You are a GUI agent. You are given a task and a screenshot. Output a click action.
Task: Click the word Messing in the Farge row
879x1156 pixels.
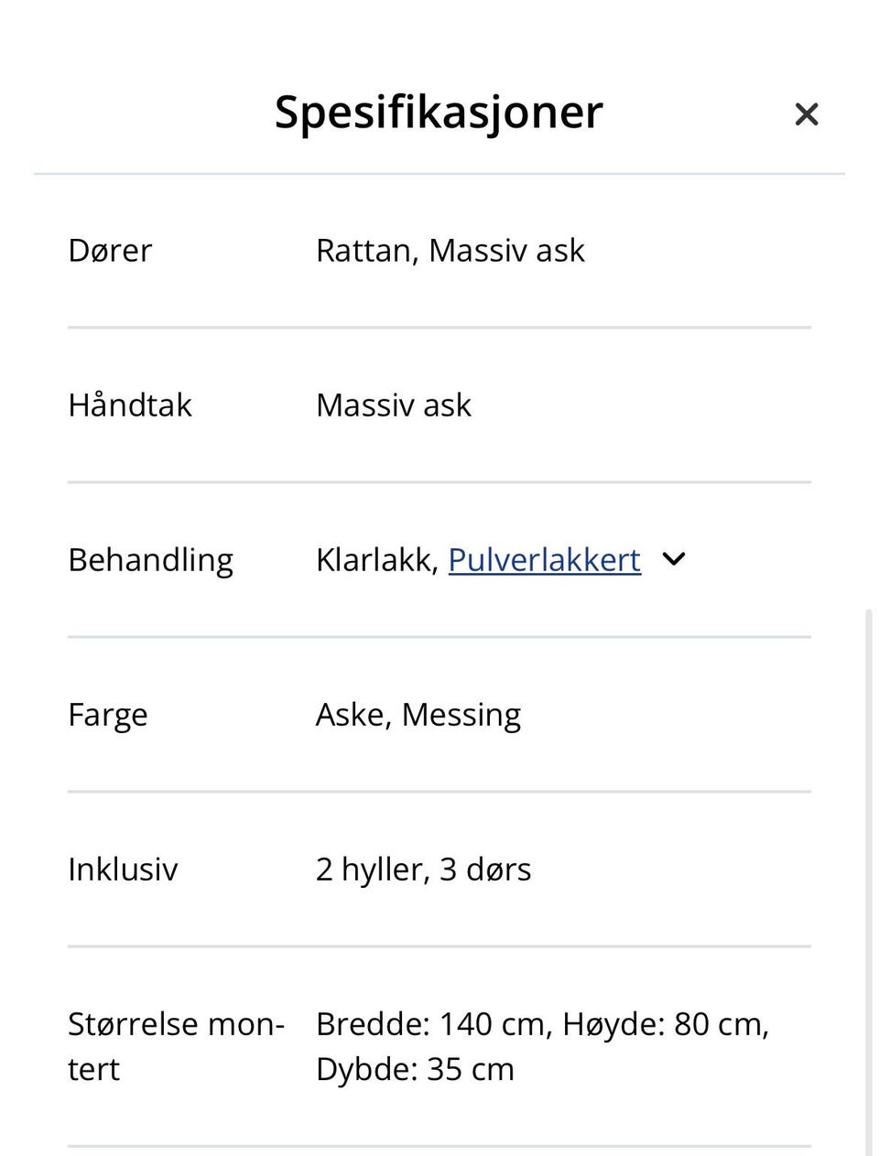(x=461, y=714)
